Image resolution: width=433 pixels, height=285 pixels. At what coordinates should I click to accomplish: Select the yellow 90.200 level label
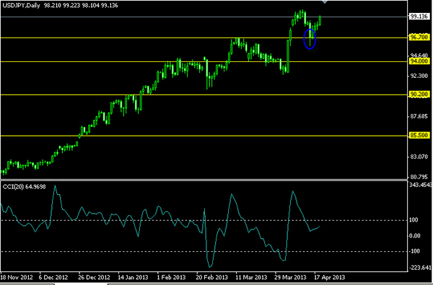pyautogui.click(x=419, y=95)
